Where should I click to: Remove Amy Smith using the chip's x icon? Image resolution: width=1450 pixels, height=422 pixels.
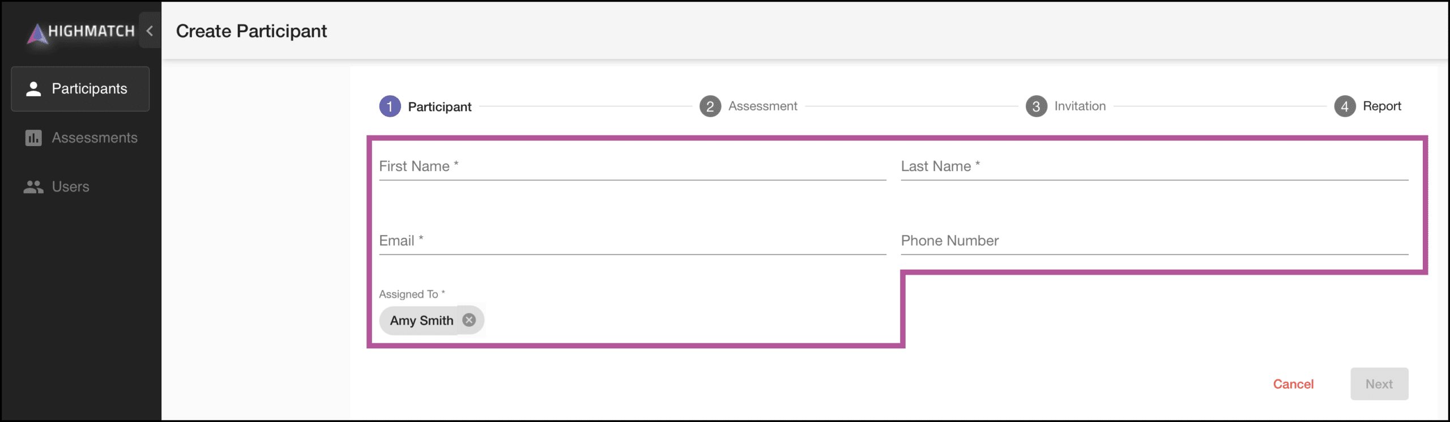(469, 320)
